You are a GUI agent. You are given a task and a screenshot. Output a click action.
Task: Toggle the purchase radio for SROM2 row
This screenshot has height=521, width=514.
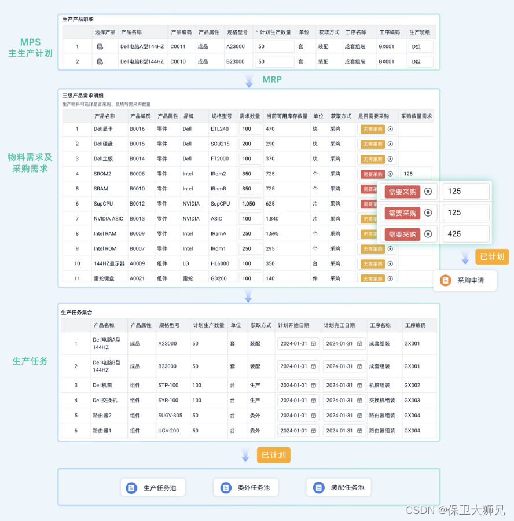pyautogui.click(x=390, y=174)
